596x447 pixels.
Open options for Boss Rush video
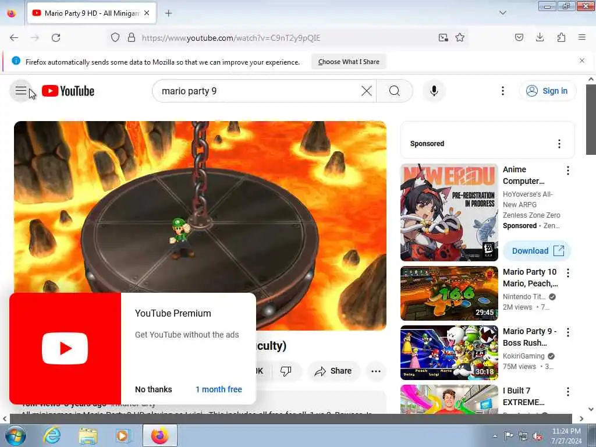568,332
